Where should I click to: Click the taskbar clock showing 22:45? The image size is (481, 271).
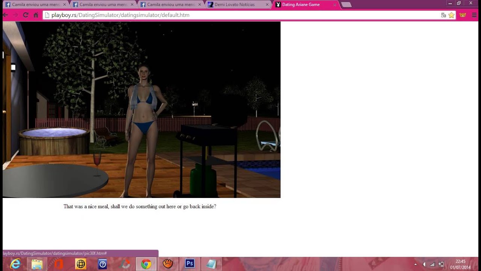(460, 264)
